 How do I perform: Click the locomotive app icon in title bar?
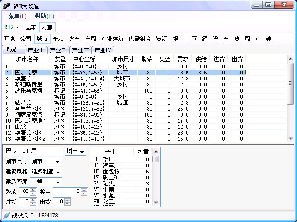6,6
